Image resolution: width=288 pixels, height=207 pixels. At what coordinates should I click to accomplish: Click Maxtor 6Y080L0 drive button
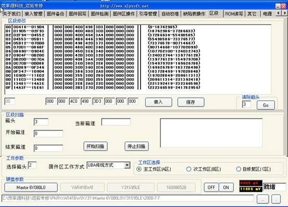(31, 187)
